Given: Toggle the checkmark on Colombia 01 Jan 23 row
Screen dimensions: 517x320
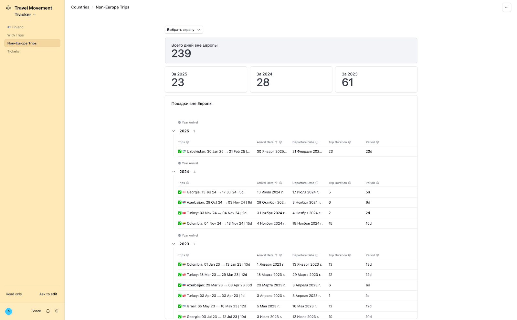Looking at the screenshot, I should click(180, 264).
